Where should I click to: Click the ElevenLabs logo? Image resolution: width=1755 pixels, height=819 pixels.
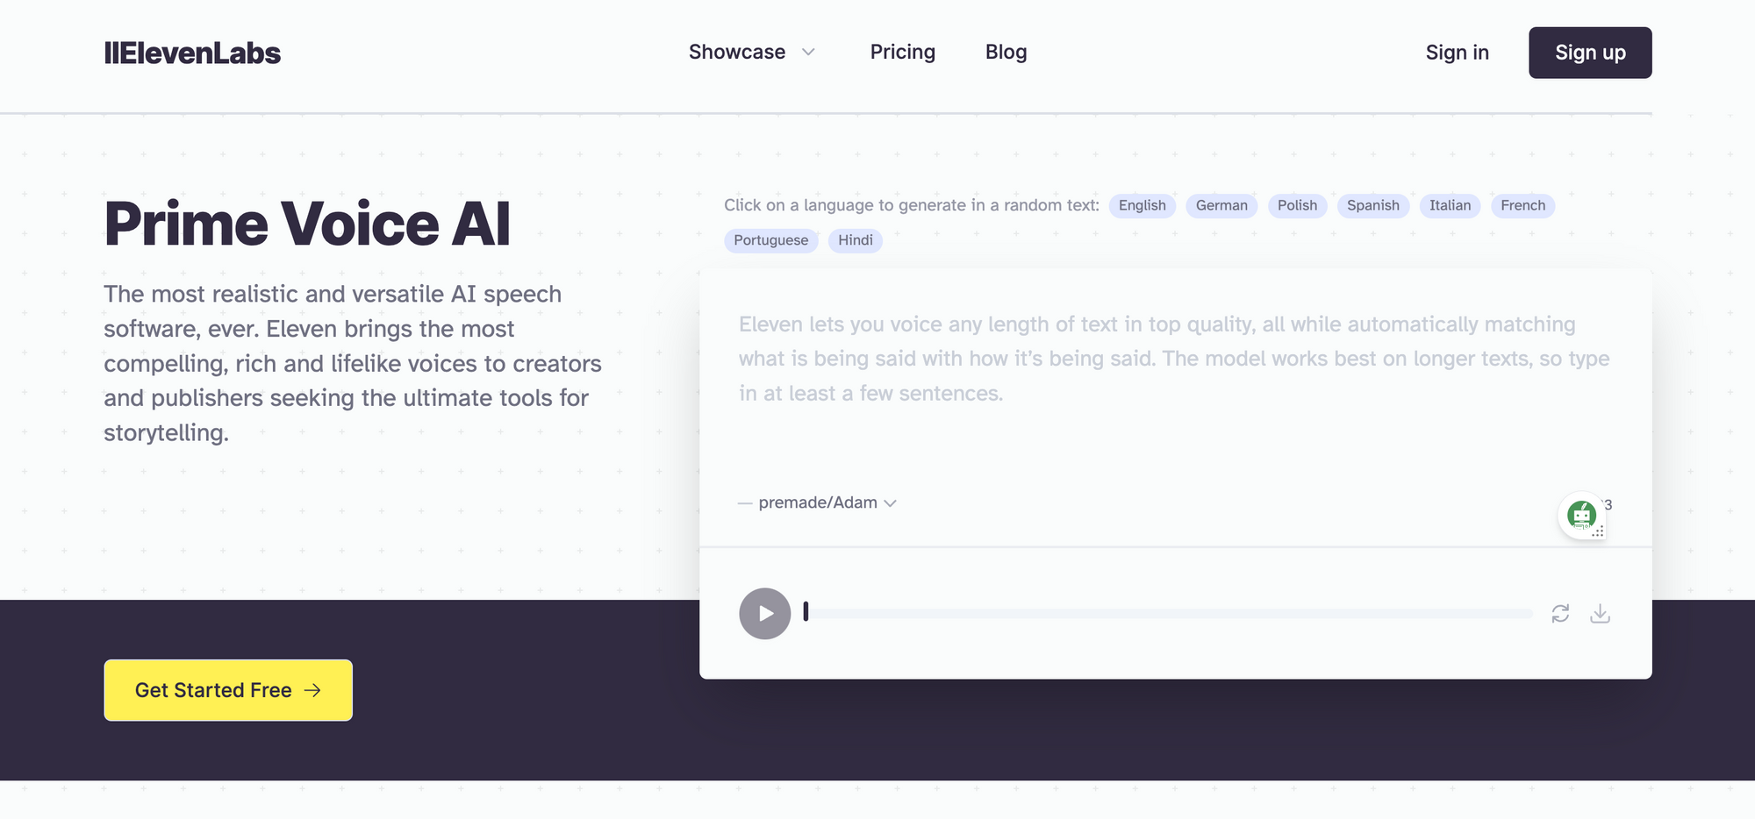[x=194, y=53]
